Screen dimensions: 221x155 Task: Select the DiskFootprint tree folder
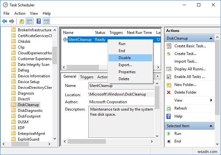[x=29, y=116]
